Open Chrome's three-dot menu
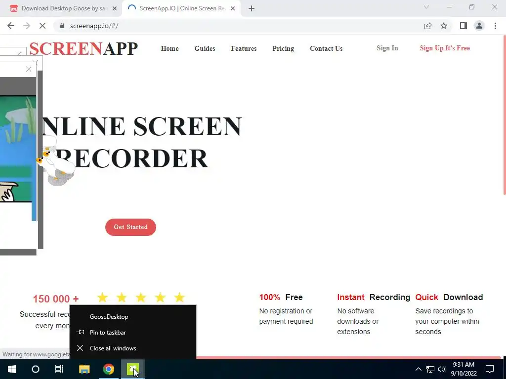 495,26
